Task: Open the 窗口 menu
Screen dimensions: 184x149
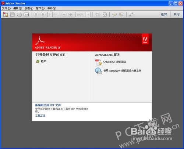Action: (x=40, y=8)
